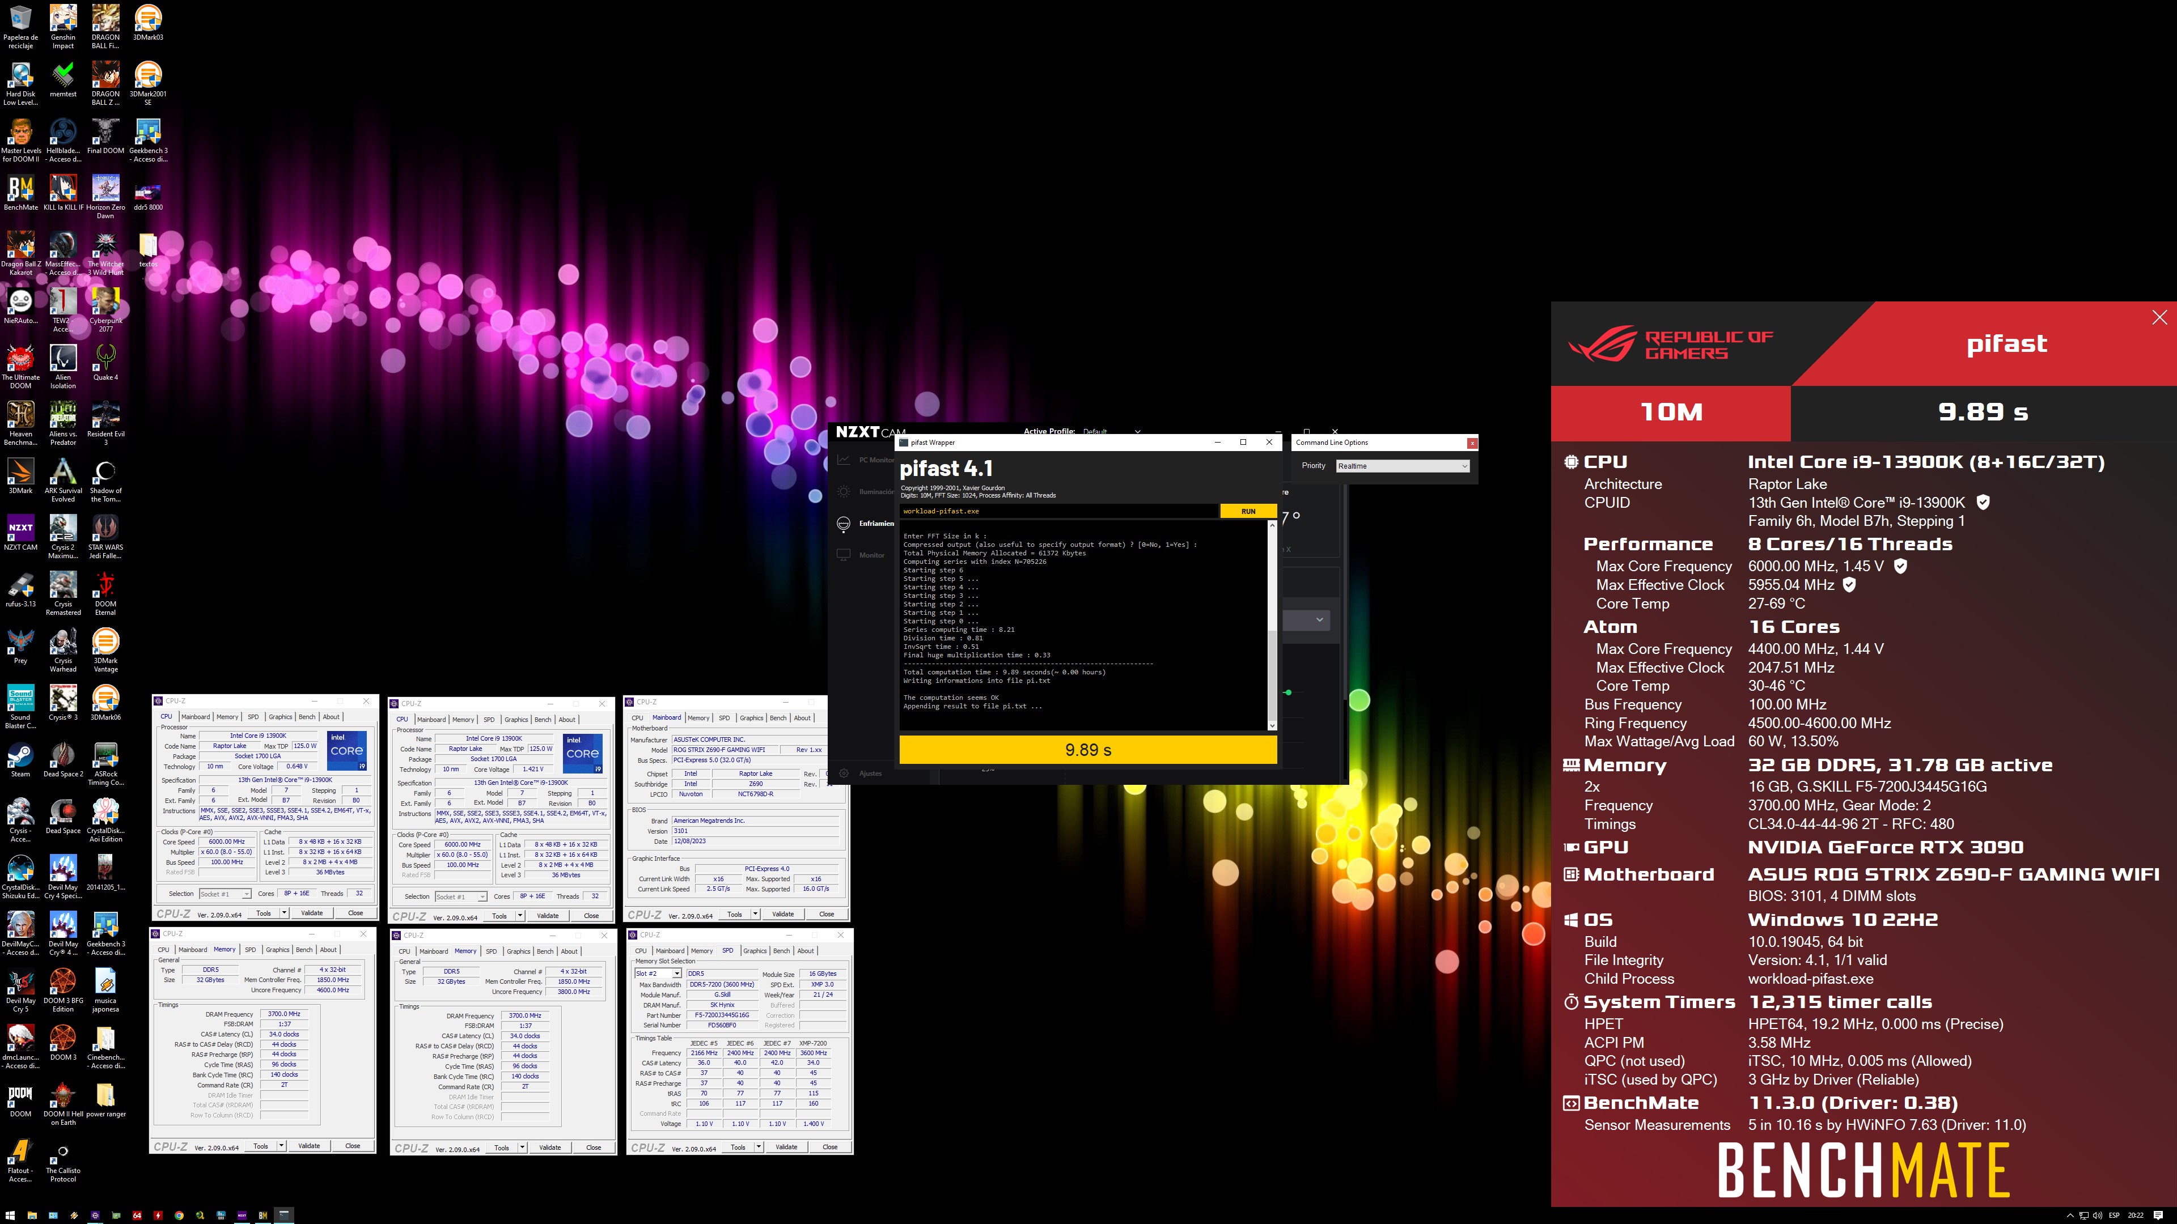Open the ASRock Timing Configurator shortcut

tap(105, 764)
